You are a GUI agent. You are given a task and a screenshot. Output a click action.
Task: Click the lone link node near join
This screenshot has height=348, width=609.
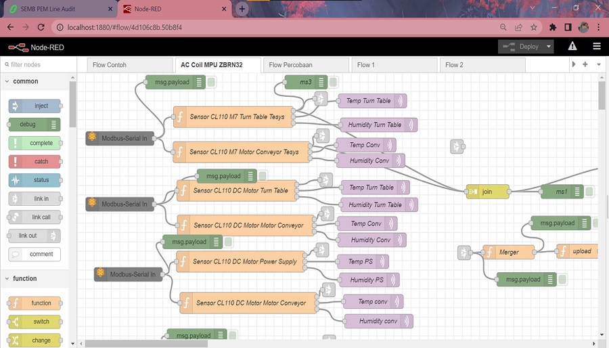click(x=457, y=146)
